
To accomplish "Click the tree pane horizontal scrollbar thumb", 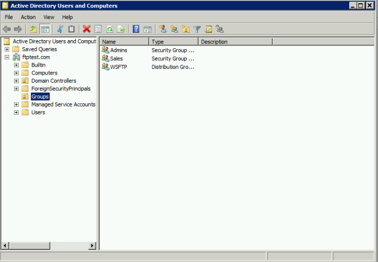I will click(x=29, y=246).
